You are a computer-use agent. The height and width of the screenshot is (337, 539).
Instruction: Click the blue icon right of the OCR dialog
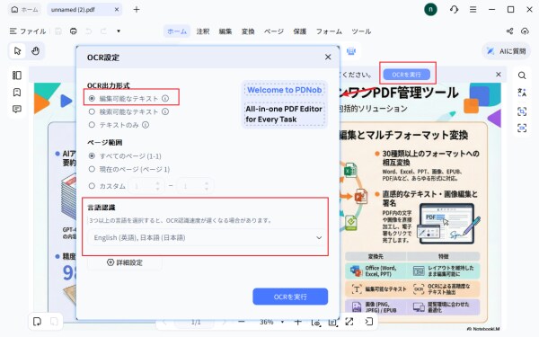(351, 51)
